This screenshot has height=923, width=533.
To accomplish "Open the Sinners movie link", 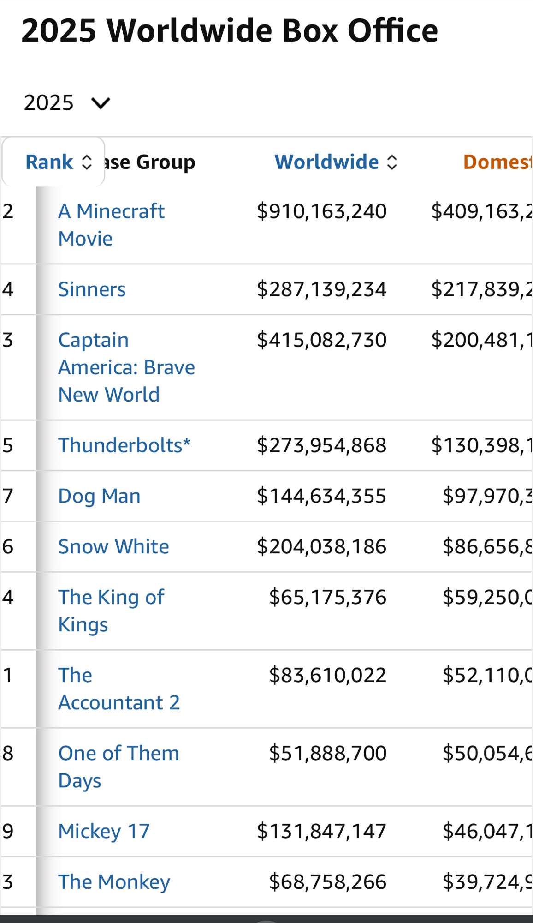I will [x=92, y=289].
